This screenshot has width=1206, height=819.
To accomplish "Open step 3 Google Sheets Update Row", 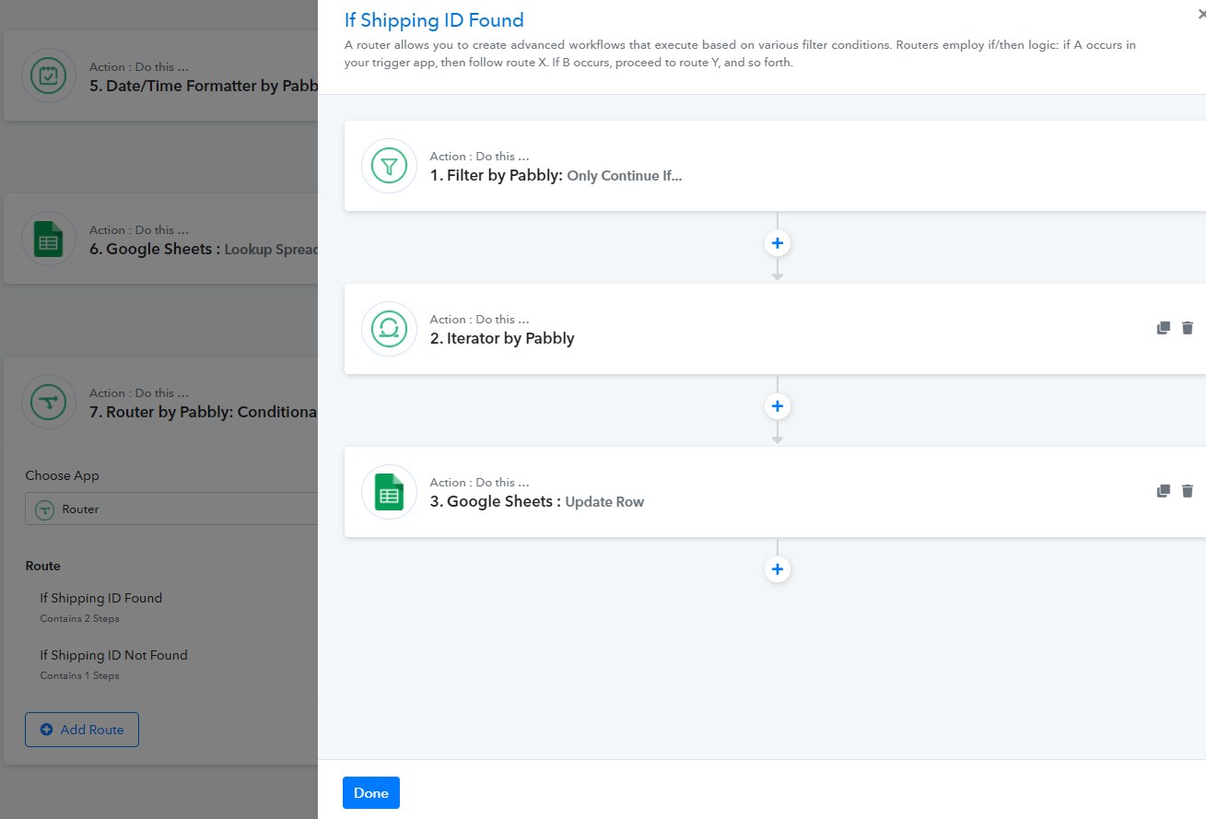I will click(775, 492).
